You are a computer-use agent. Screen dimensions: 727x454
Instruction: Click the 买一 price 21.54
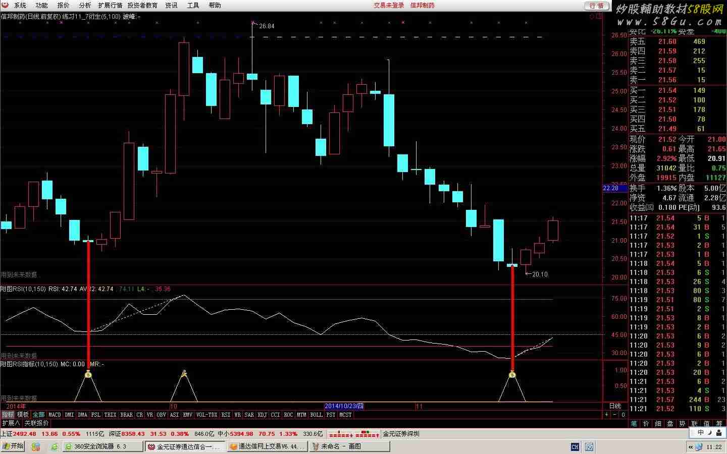pos(667,90)
